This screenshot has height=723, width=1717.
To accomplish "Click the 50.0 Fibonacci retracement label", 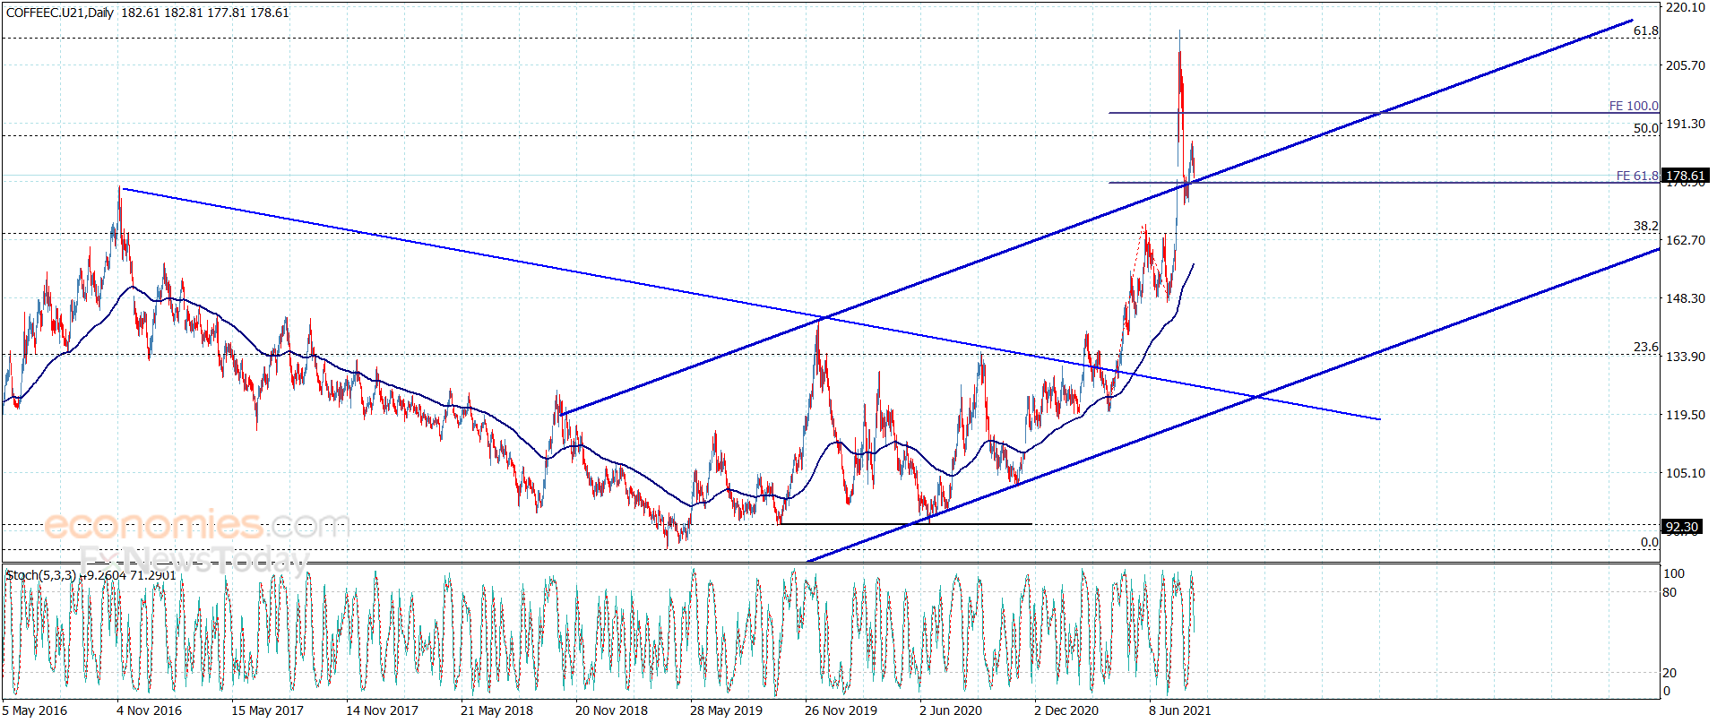I will pyautogui.click(x=1646, y=128).
